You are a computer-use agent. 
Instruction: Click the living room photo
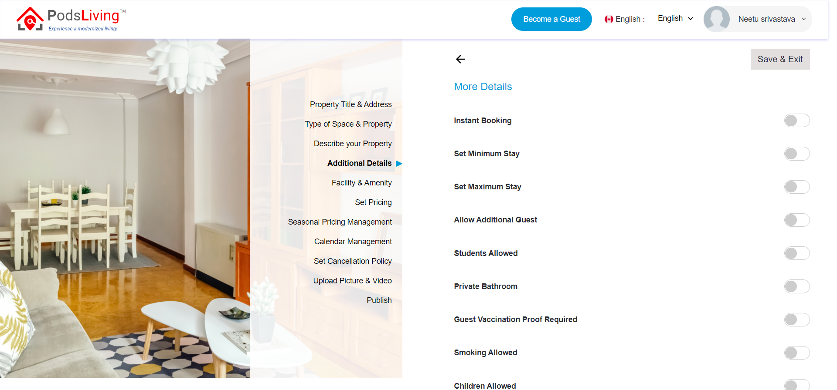click(x=125, y=209)
